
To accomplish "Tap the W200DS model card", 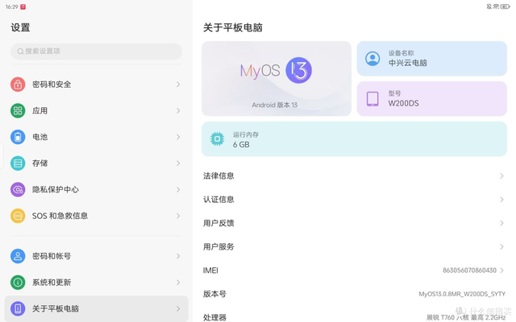I will click(x=432, y=98).
